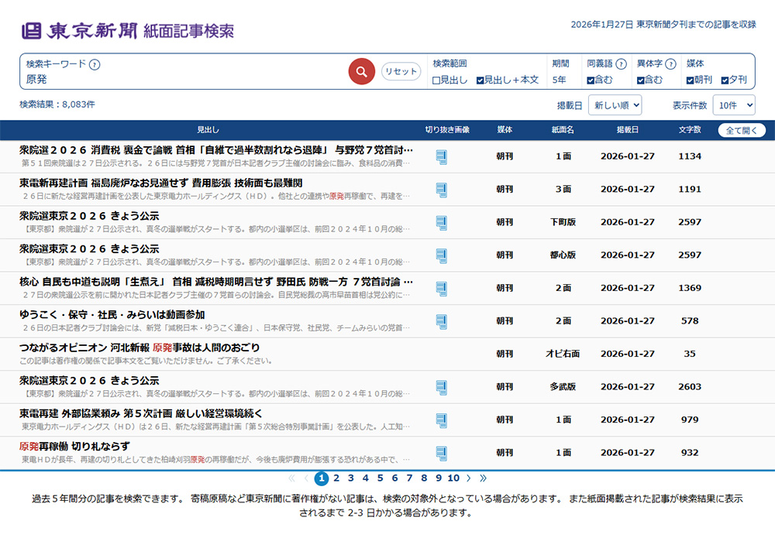This screenshot has height=555, width=775.
Task: Click the 東京新聞 logo in the header
Action: point(80,31)
